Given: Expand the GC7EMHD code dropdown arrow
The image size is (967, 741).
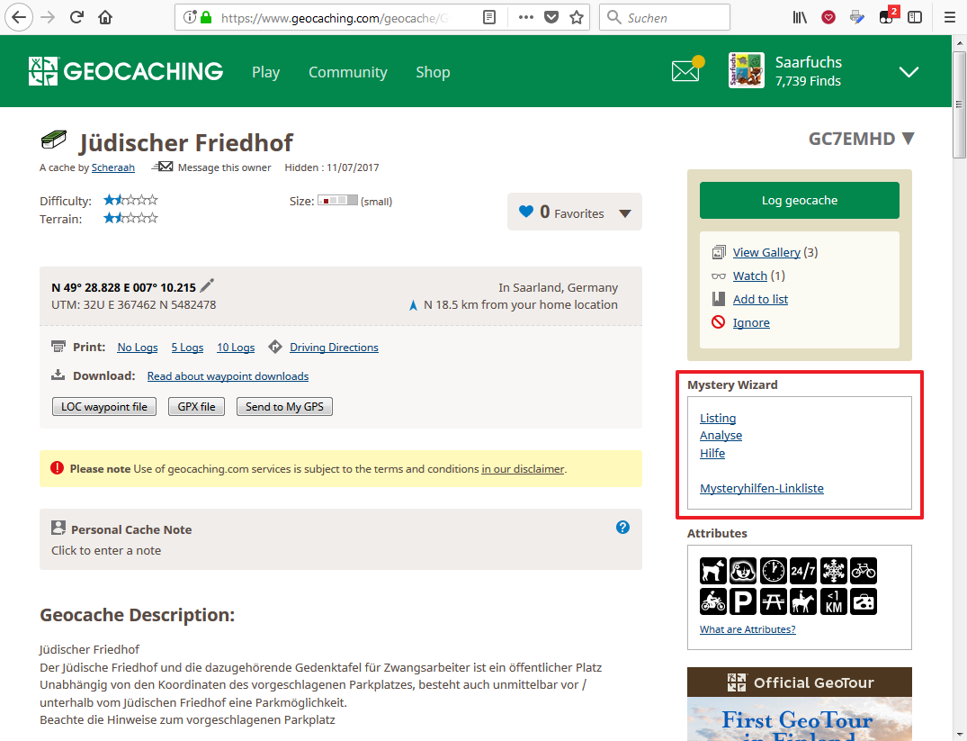Looking at the screenshot, I should pyautogui.click(x=908, y=139).
